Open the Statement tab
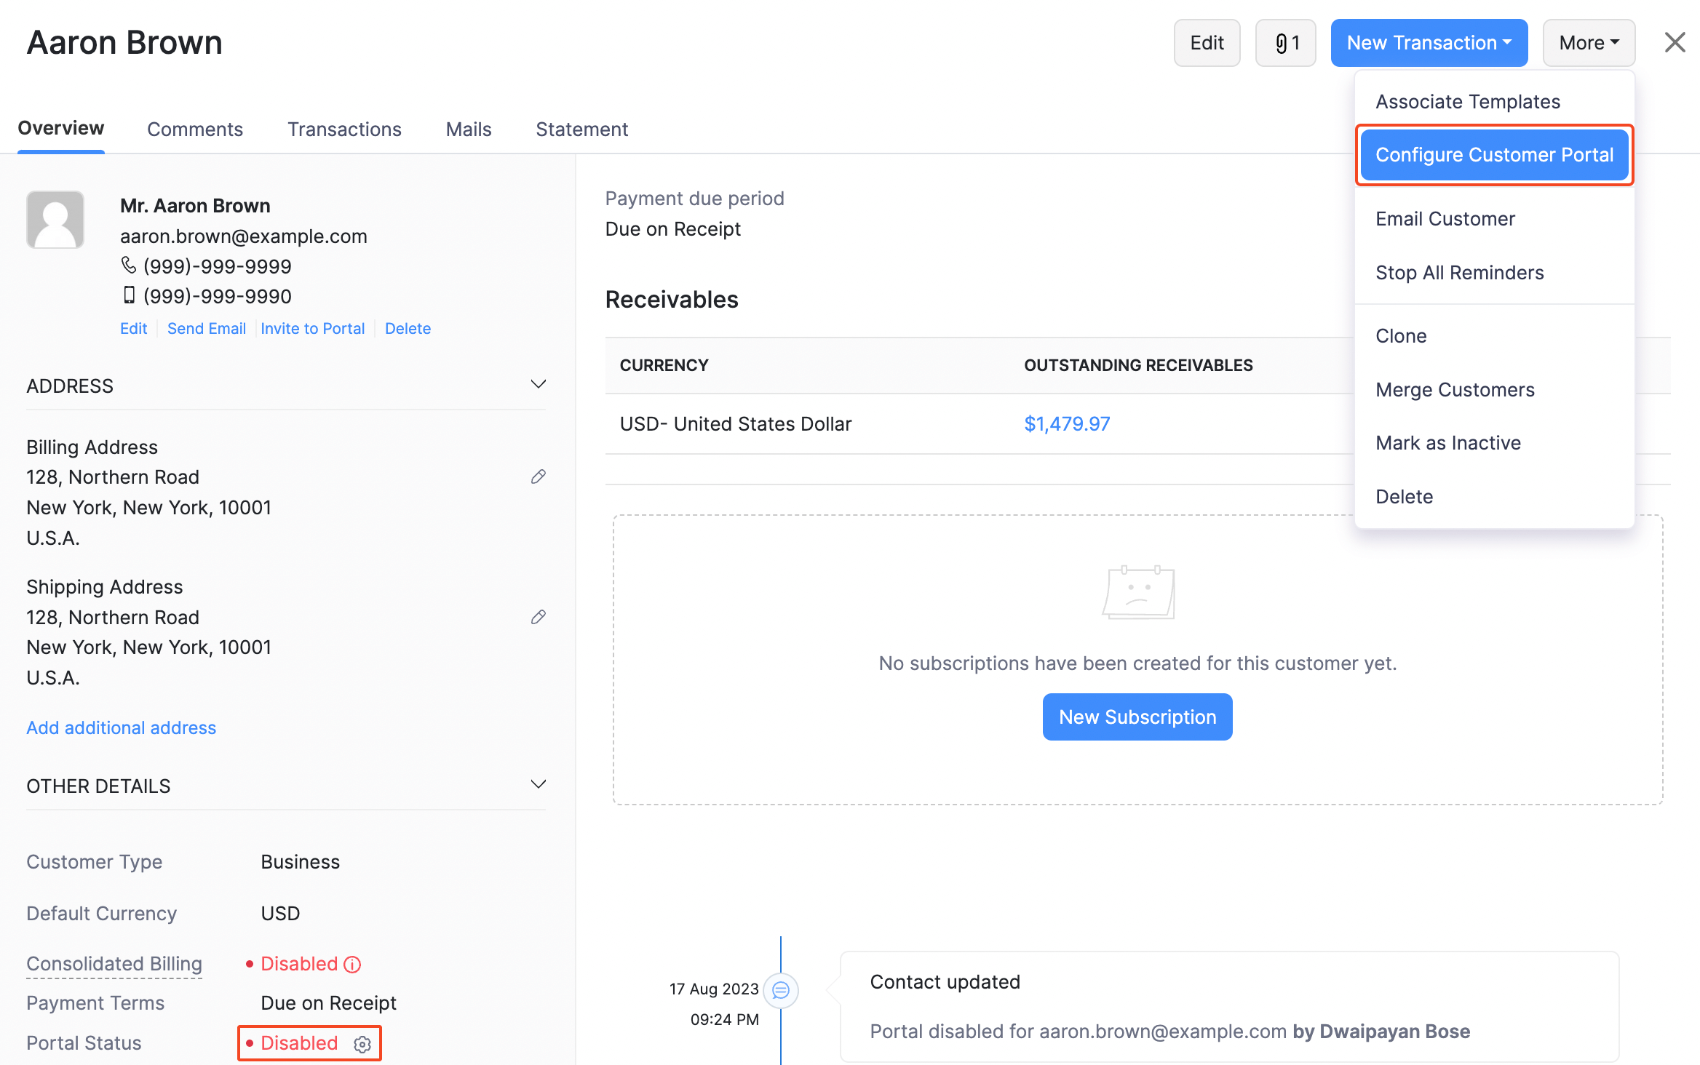Viewport: 1700px width, 1065px height. 581,129
